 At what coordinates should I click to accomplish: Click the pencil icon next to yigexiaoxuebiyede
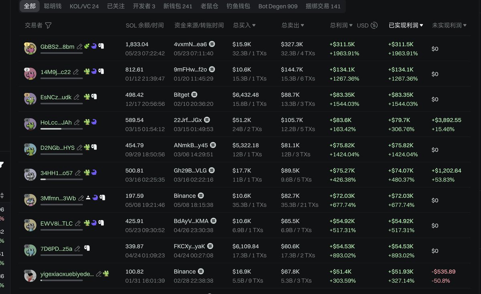[x=99, y=274]
